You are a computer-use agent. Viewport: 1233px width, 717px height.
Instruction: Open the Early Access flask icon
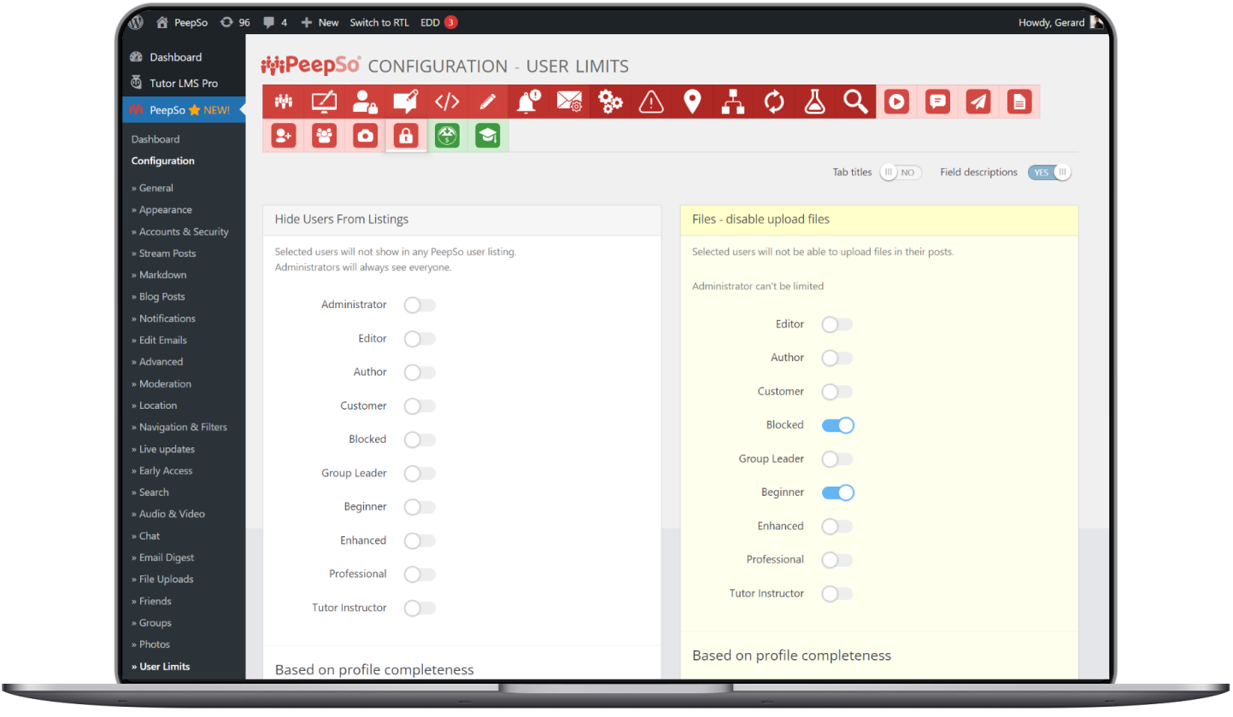tap(814, 101)
